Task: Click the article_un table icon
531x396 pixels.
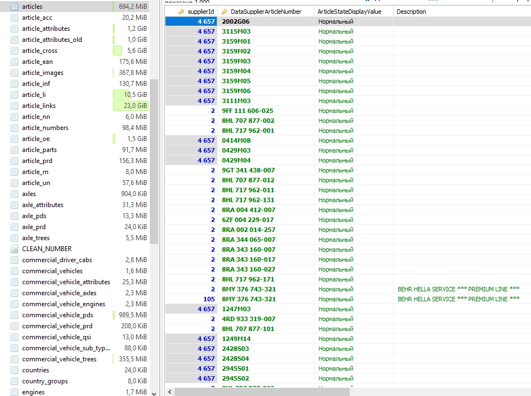Action: 14,183
